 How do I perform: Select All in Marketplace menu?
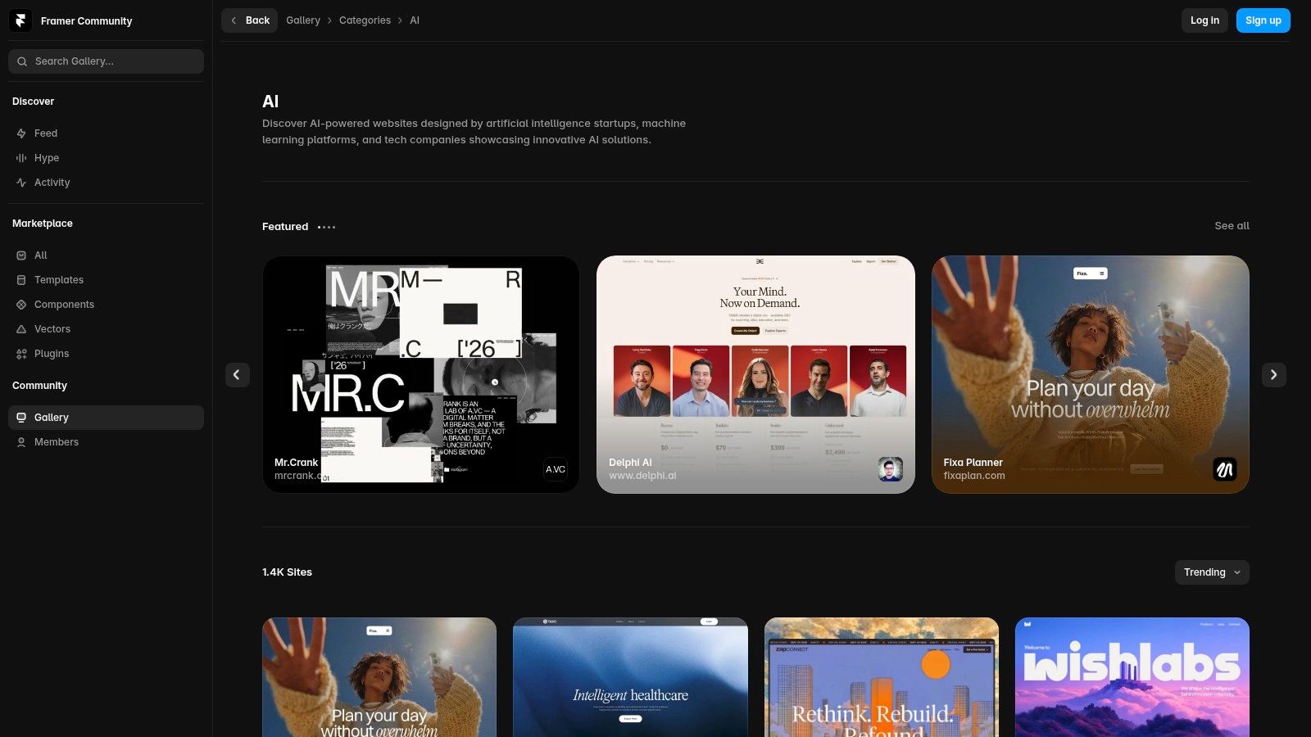[106, 255]
